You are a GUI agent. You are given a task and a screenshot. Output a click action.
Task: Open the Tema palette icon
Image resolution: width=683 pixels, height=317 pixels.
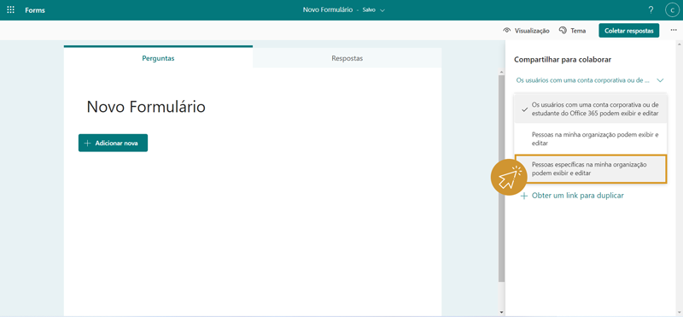[x=563, y=31]
